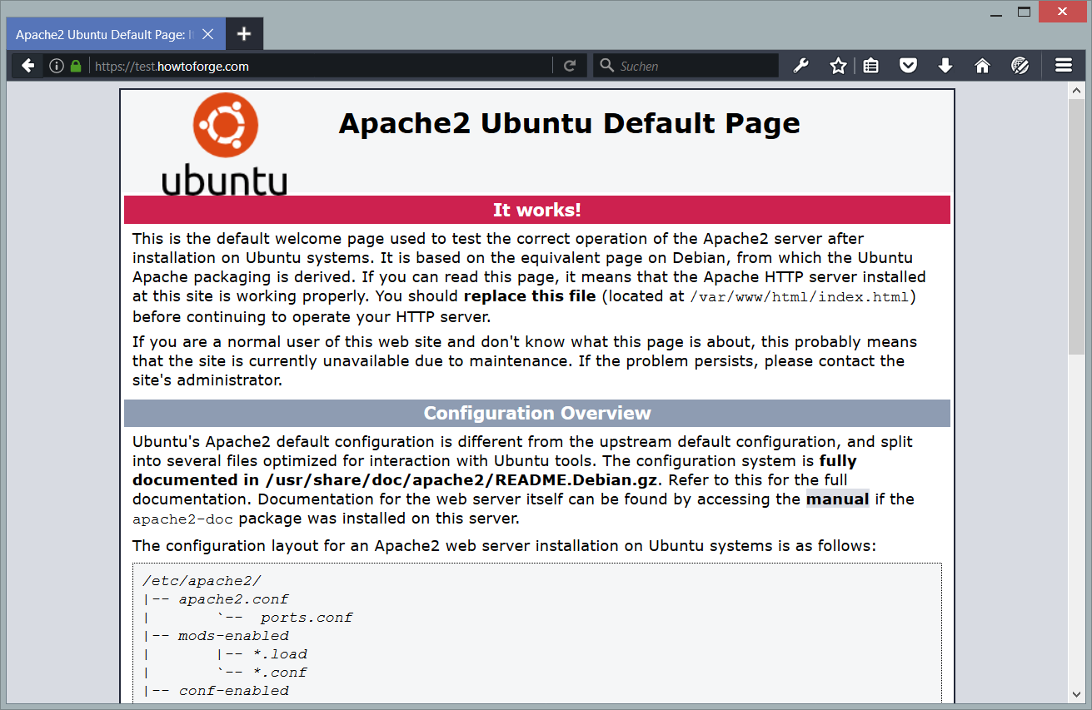Inspect the green padlock security icon
Image resolution: width=1092 pixels, height=710 pixels.
click(x=76, y=66)
